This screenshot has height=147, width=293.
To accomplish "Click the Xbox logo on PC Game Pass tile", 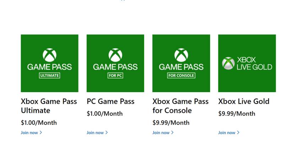I will click(115, 55).
